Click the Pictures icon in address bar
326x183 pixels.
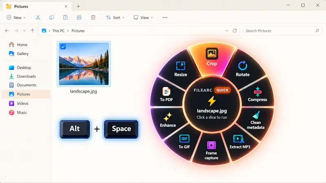(x=44, y=31)
